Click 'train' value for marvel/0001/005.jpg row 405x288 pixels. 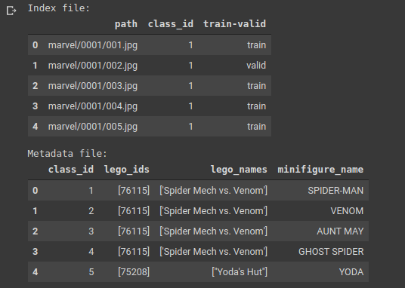(256, 127)
